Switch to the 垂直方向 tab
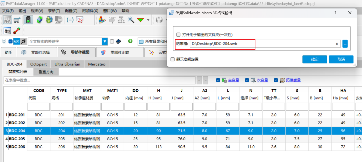Viewport: 362px width, 162px height. tap(46, 72)
